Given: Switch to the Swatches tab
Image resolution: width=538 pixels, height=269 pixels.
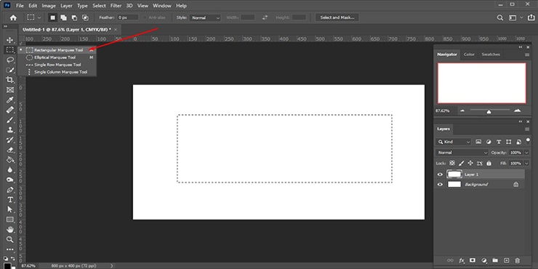Looking at the screenshot, I should point(491,55).
